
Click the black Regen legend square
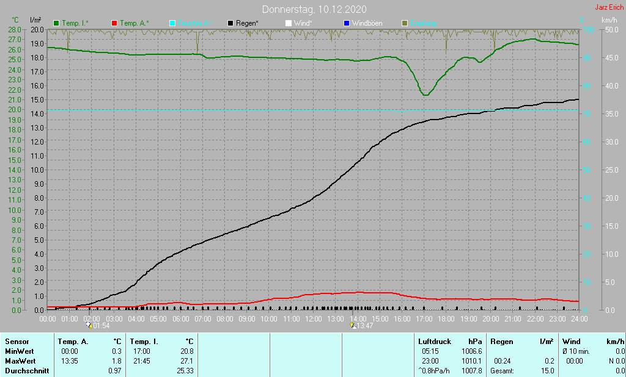pos(230,23)
